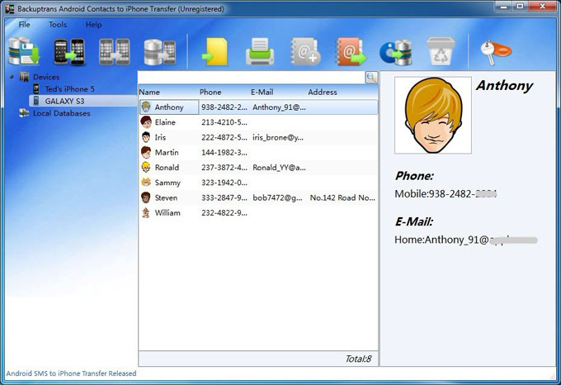The width and height of the screenshot is (561, 385).
Task: Click Martin's avatar icon
Action: pos(146,152)
